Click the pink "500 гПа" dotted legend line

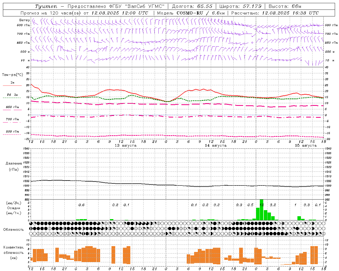[12, 134]
